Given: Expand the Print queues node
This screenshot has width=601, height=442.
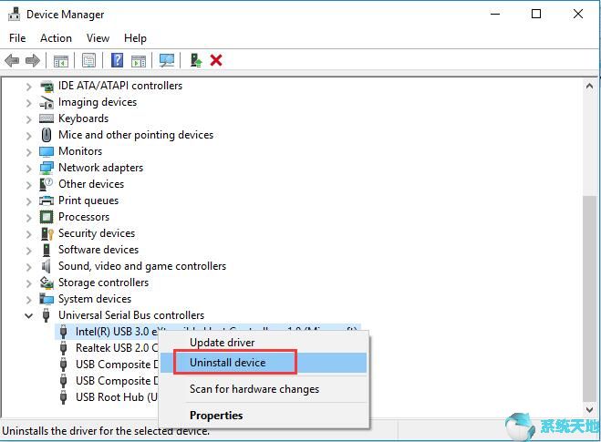Looking at the screenshot, I should [28, 201].
